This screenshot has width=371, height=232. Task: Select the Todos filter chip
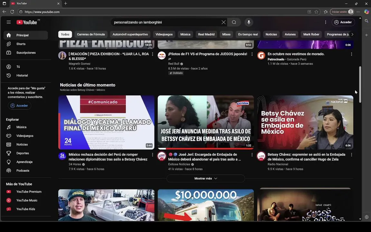point(65,34)
